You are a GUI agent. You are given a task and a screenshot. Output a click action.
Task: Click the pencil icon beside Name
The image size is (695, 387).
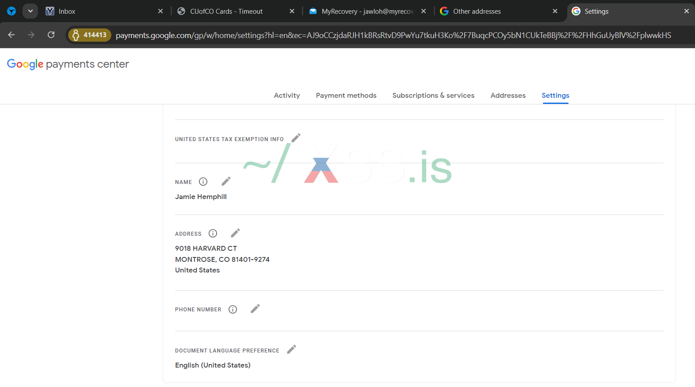tap(226, 181)
